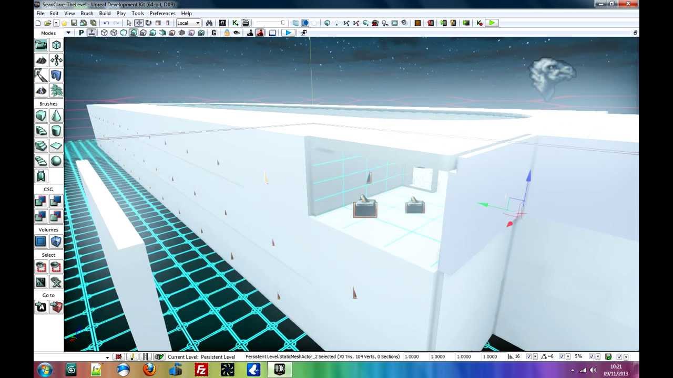
Task: Toggle drag grid snapping checkbox
Action: point(529,357)
